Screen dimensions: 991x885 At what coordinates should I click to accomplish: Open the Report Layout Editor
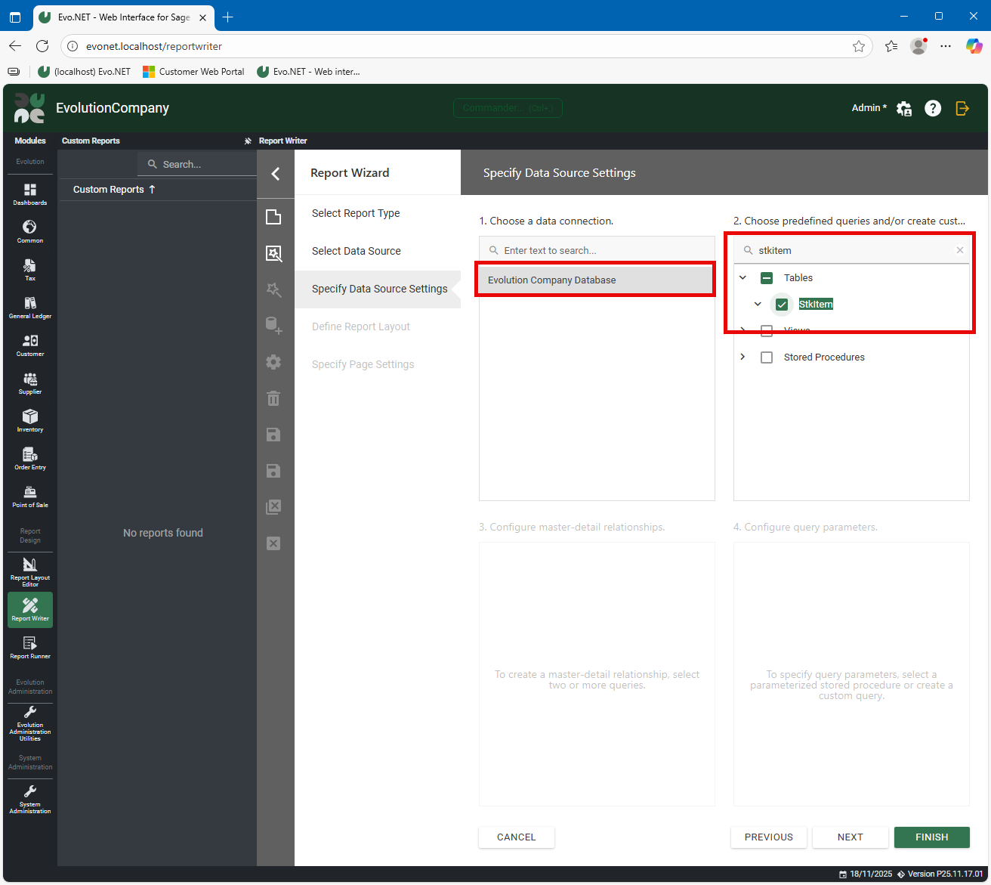tap(30, 571)
